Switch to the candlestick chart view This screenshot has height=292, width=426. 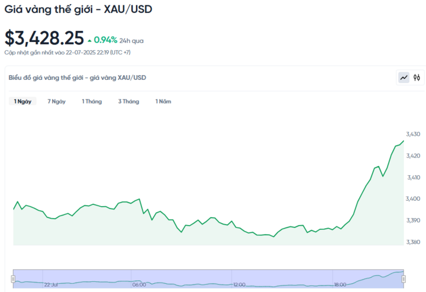(x=417, y=78)
